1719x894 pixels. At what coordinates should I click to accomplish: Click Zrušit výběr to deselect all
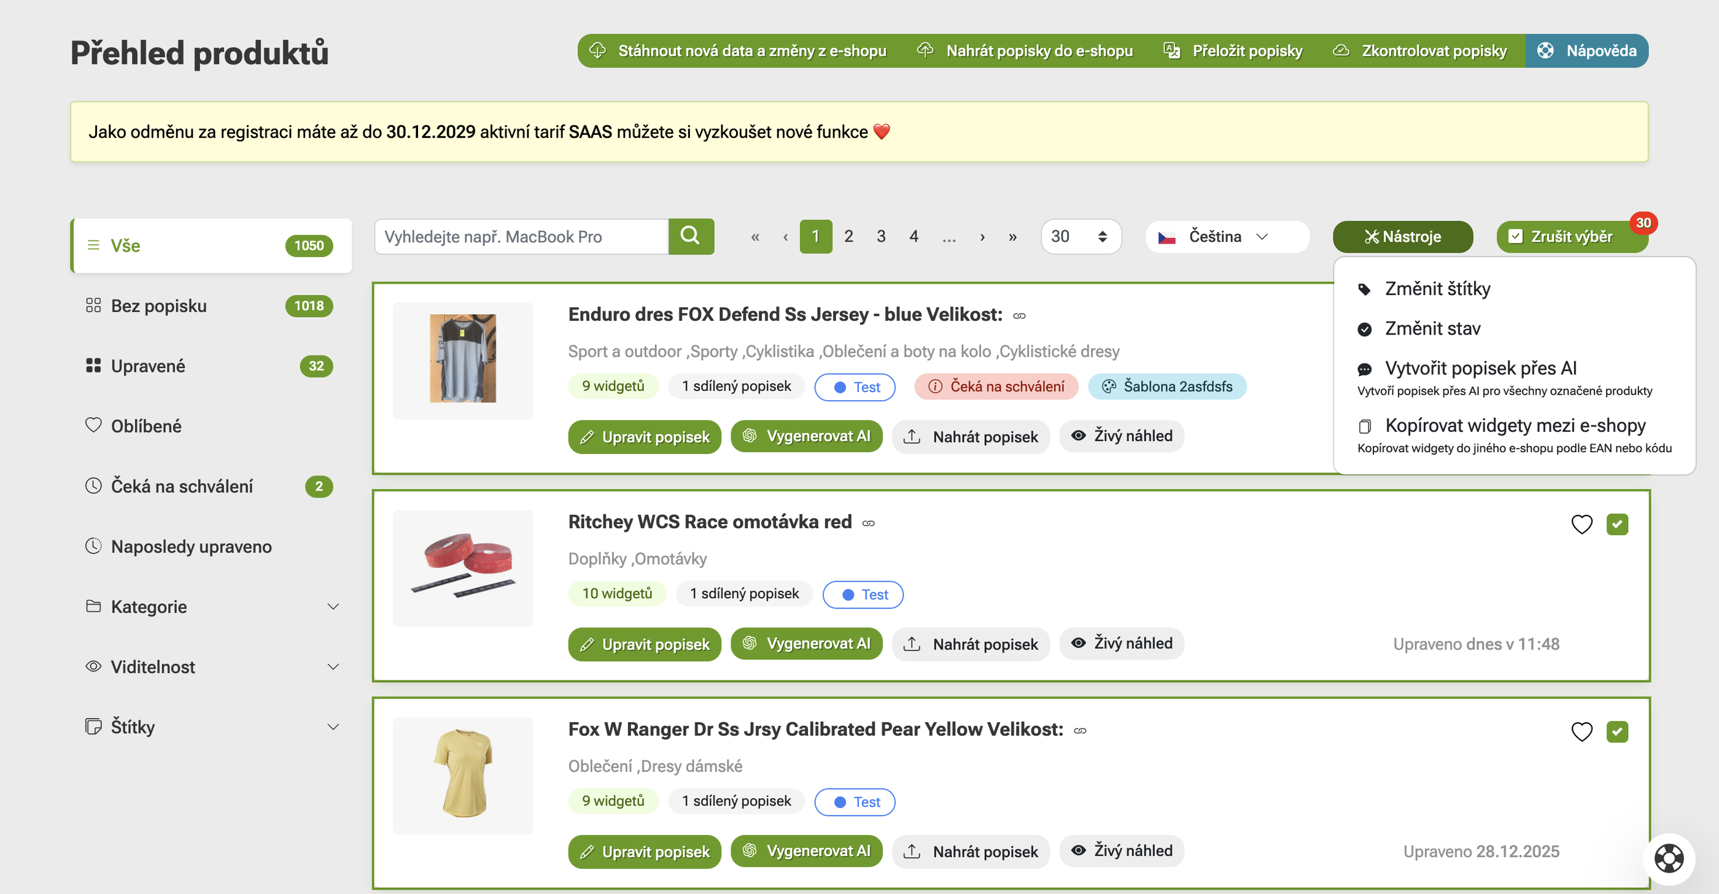1570,237
